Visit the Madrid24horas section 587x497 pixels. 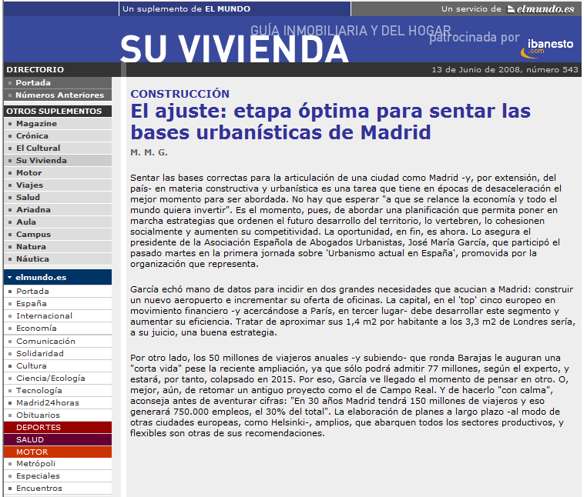47,402
